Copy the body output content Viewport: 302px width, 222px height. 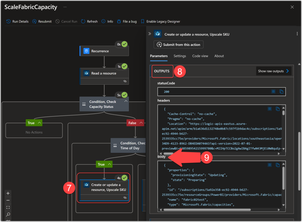pyautogui.click(x=278, y=165)
